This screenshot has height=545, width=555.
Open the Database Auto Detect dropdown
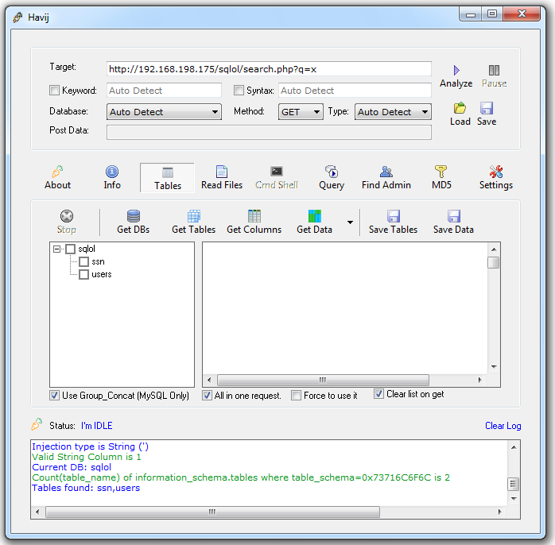click(164, 112)
